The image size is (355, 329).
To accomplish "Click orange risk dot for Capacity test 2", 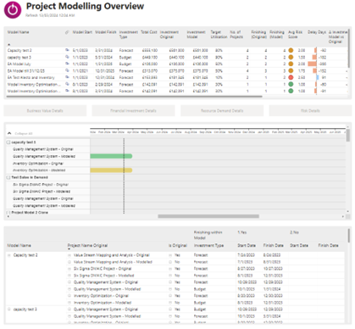I will [x=291, y=50].
